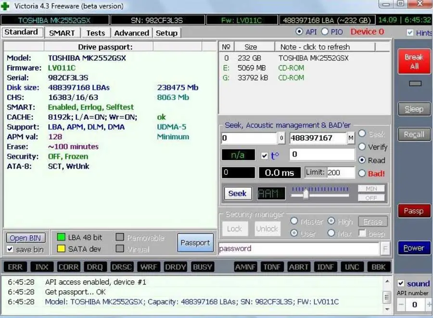Click the n/a temperature display
The width and height of the screenshot is (433, 318).
tap(238, 155)
